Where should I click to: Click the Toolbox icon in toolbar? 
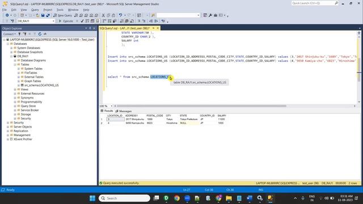click(x=216, y=15)
